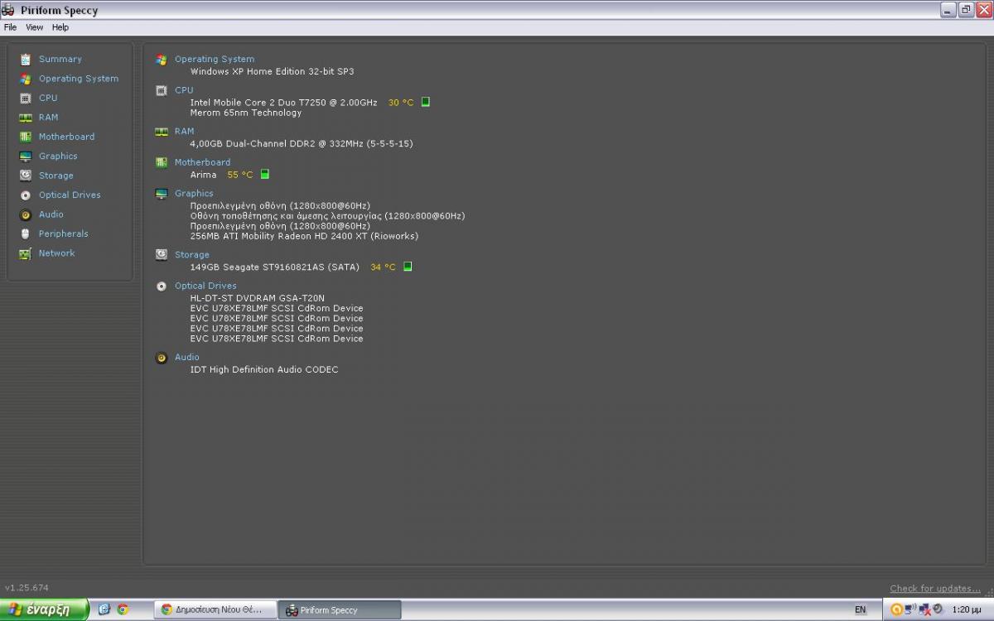Click the Network sidebar icon
The height and width of the screenshot is (621, 994).
click(x=26, y=253)
